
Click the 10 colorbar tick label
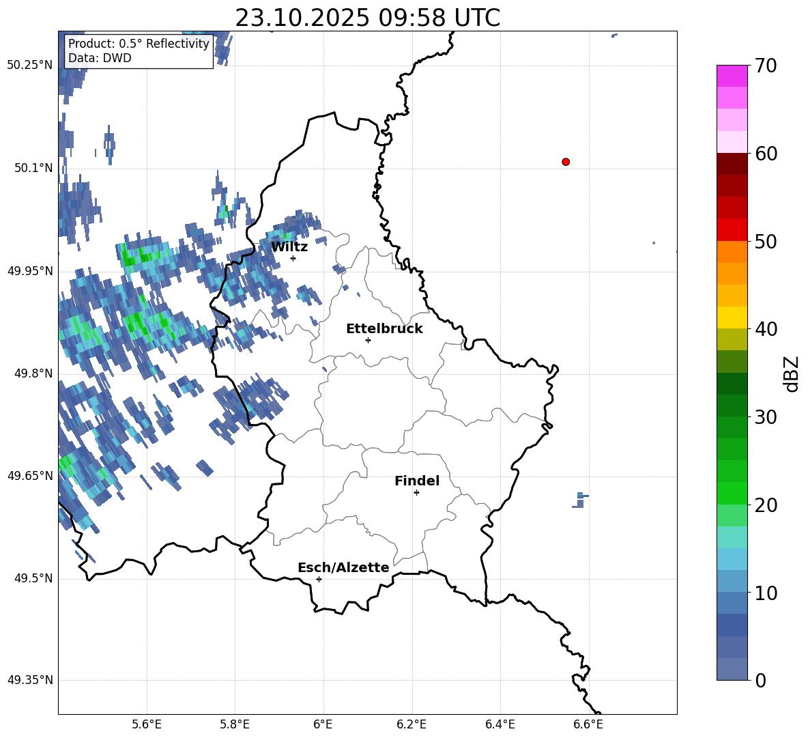pyautogui.click(x=765, y=593)
